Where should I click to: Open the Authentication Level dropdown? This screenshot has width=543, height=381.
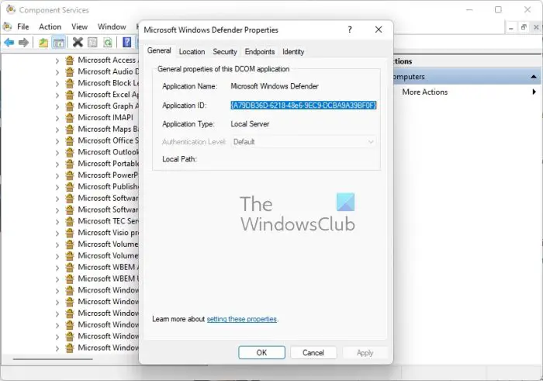[x=303, y=142]
